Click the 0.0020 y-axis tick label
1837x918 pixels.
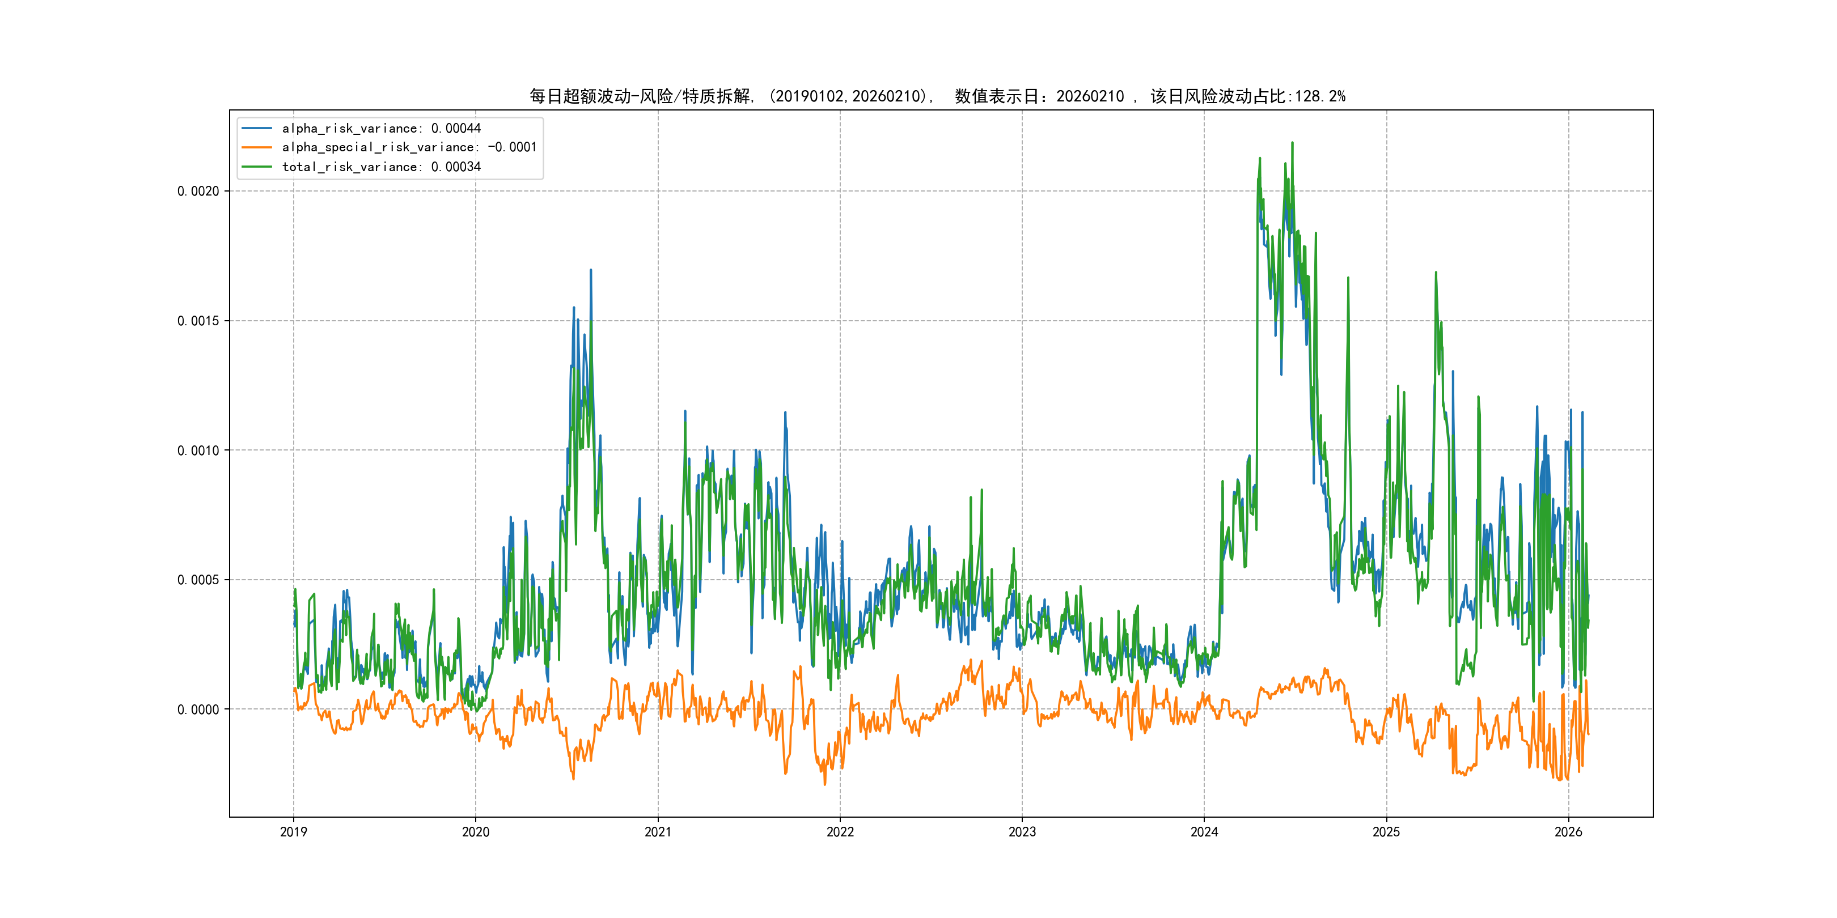(198, 191)
